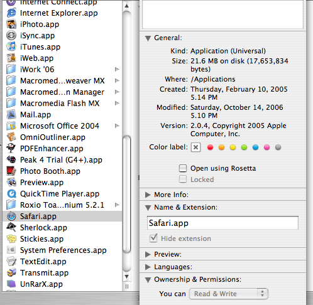Toggle the Hide extension checkbox
This screenshot has width=313, height=305.
click(153, 238)
